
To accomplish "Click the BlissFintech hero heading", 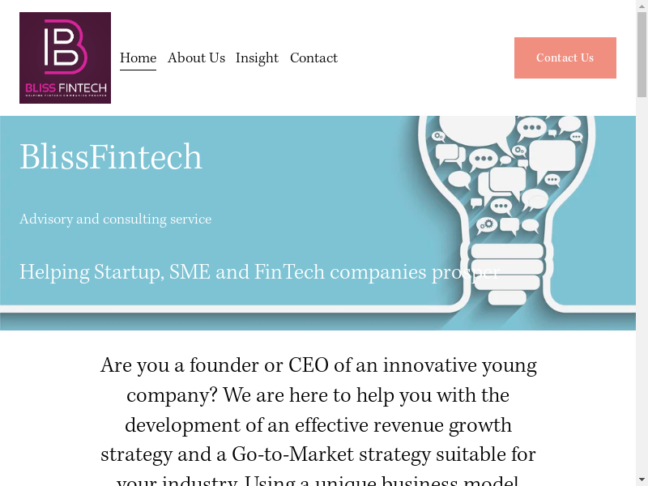I will (111, 157).
